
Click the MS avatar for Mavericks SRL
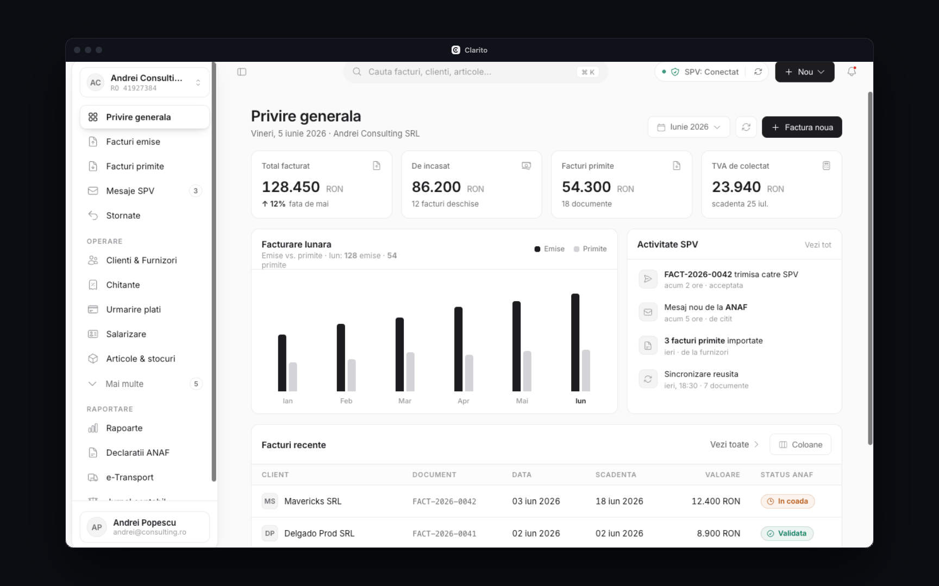pos(270,501)
